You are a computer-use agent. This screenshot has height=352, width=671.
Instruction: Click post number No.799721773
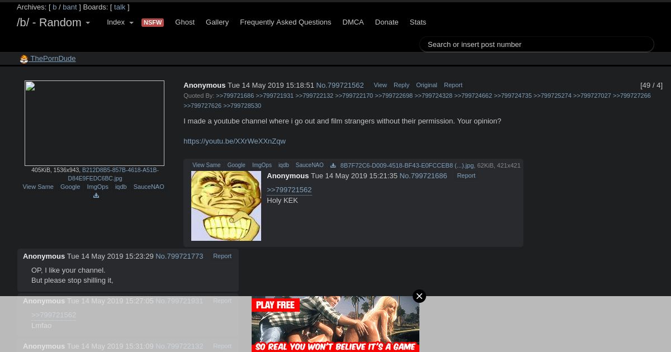[x=179, y=256]
